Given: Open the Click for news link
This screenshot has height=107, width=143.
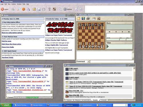Looking at the screenshot, I should pyautogui.click(x=6, y=41).
